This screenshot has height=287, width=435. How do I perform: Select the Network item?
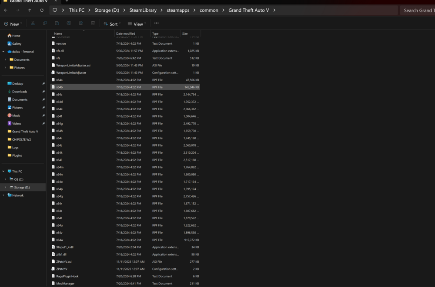pos(16,195)
